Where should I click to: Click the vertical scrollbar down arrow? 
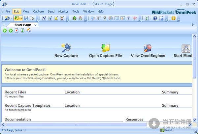tap(194, 120)
